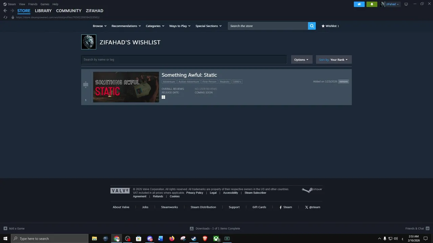Switch to the STORE tab
Viewport: 433px width, 243px height.
(x=24, y=11)
